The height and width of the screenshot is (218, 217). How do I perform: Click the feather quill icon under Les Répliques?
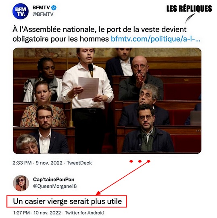coord(190,18)
